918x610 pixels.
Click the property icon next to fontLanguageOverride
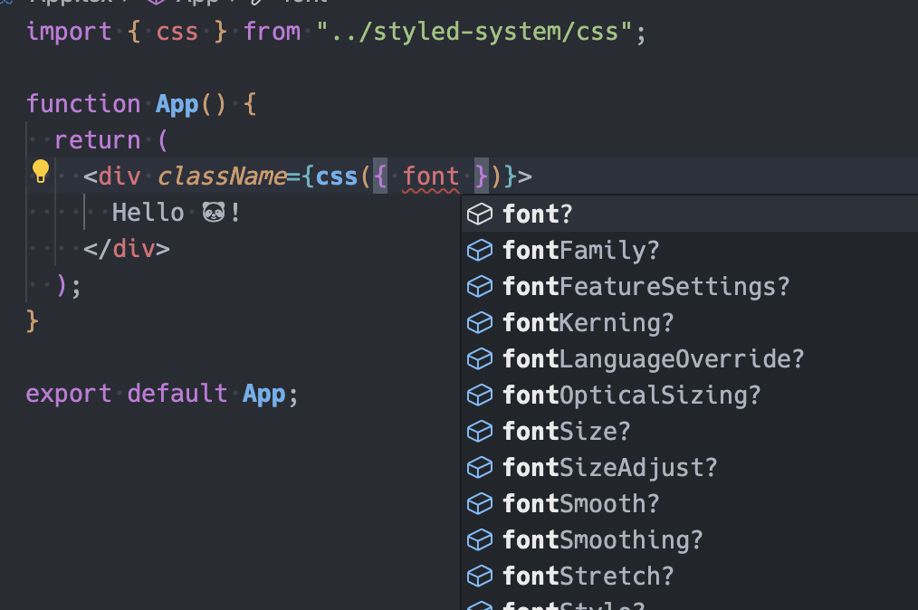point(480,359)
